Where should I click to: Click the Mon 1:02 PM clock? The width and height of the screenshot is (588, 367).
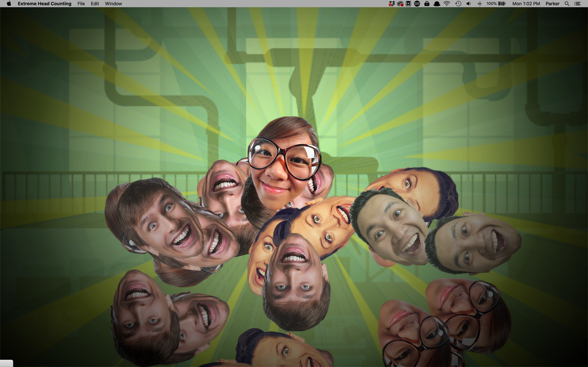526,4
